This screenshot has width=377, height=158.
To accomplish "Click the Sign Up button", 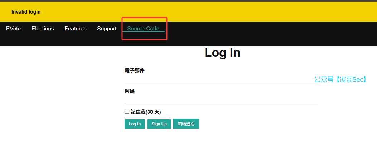I will 159,124.
